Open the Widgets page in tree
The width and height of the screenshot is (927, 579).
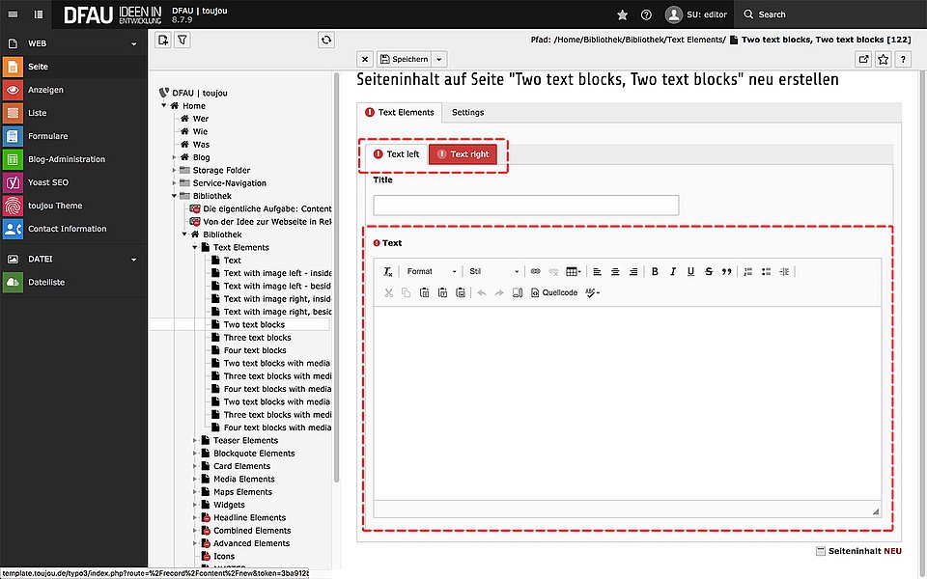click(x=229, y=505)
